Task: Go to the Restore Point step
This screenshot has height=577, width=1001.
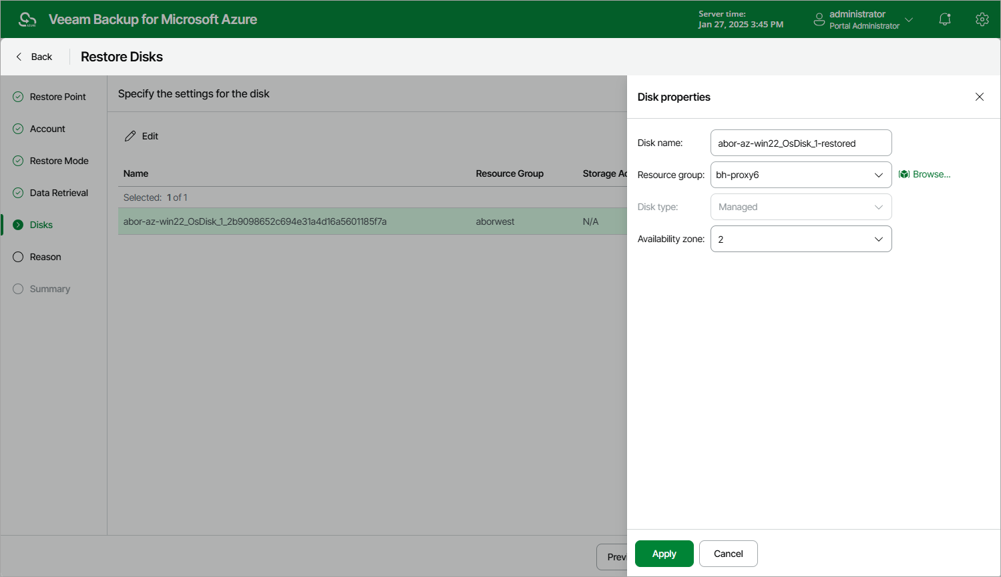Action: [57, 97]
